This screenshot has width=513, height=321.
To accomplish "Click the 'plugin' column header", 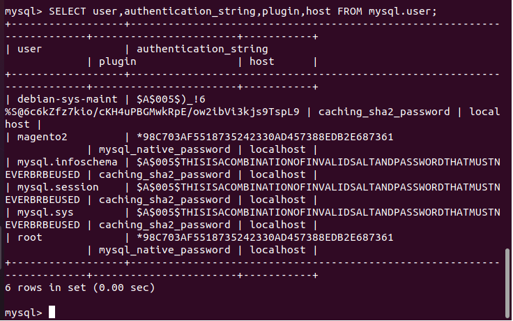I will pyautogui.click(x=118, y=62).
